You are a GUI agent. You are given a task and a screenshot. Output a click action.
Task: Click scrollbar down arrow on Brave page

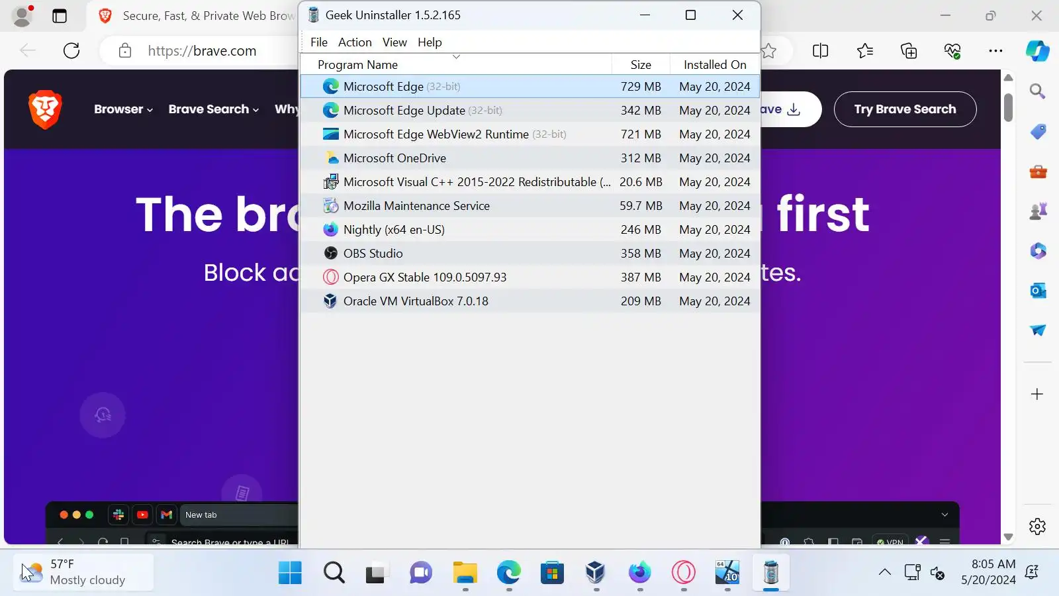coord(1008,537)
